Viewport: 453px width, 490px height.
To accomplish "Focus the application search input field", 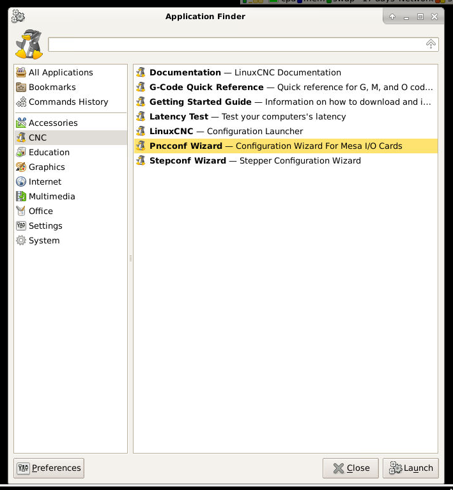I will (x=236, y=44).
